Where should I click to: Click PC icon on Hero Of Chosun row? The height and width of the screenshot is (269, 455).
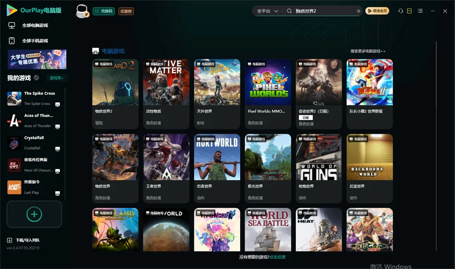[57, 171]
